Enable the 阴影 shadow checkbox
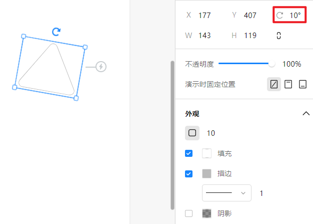Image resolution: width=313 pixels, height=224 pixels. (189, 213)
